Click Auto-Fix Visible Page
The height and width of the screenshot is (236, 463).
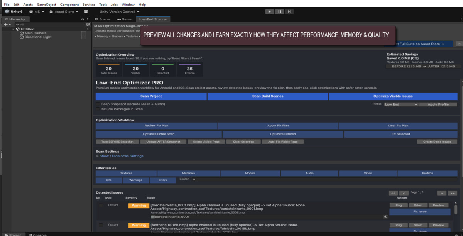pos(283,142)
